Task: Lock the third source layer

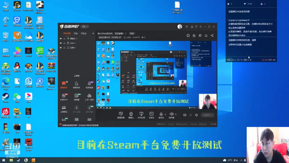Action: 64,48
